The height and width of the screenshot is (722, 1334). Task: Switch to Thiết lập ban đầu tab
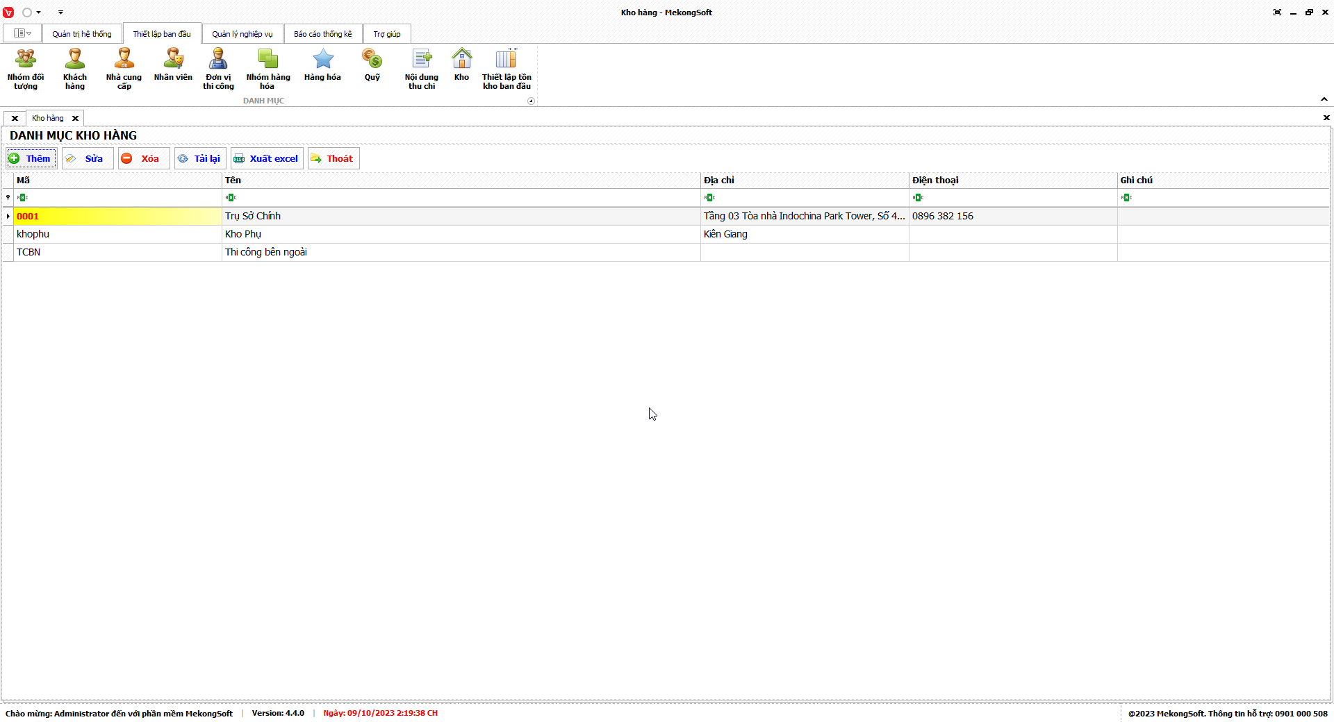coord(162,34)
